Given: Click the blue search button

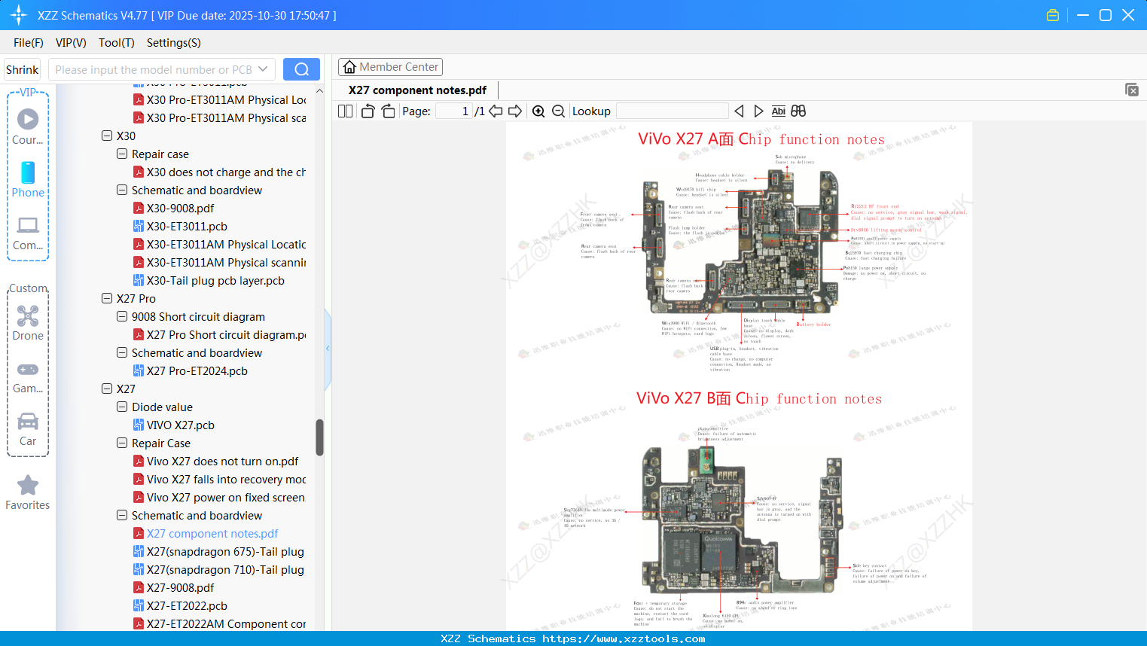Looking at the screenshot, I should point(301,69).
